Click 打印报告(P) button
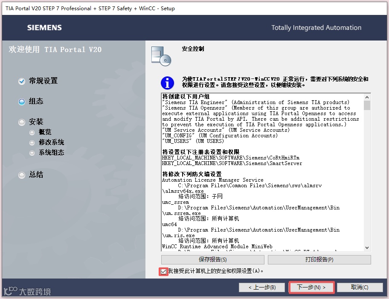Screen dimensions: 389x299 (319, 260)
